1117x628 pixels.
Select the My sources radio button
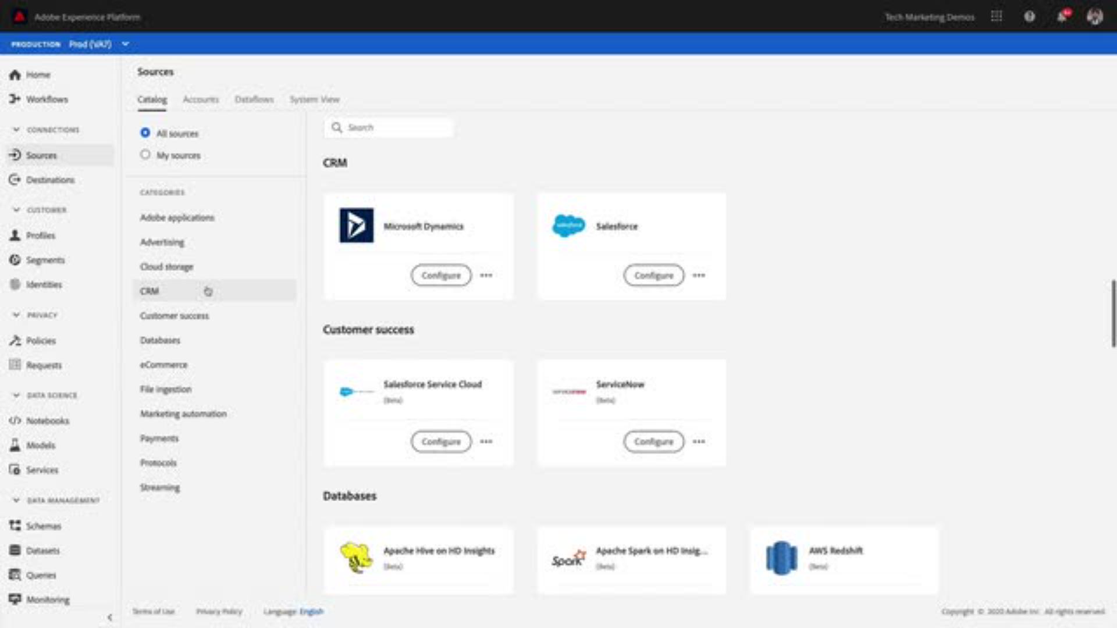(x=145, y=155)
